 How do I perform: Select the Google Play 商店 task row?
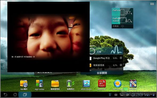click(x=106, y=58)
